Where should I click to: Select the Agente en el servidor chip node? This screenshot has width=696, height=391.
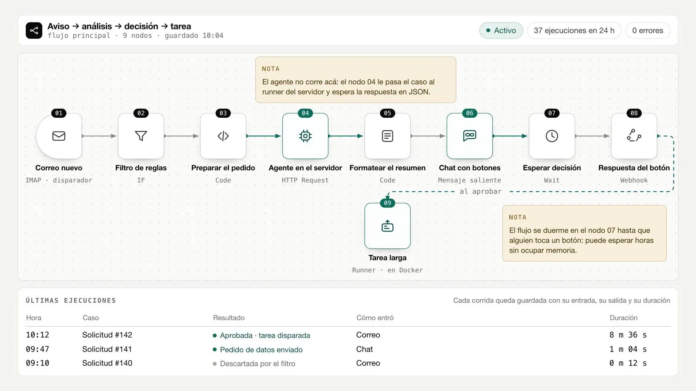305,136
